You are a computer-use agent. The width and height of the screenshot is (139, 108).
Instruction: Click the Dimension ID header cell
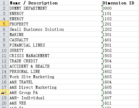pos(120,3)
